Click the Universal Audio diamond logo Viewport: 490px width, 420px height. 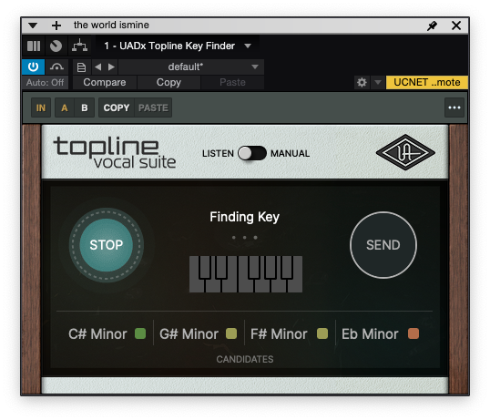click(405, 152)
